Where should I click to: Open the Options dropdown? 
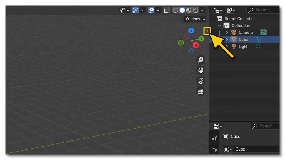point(195,19)
